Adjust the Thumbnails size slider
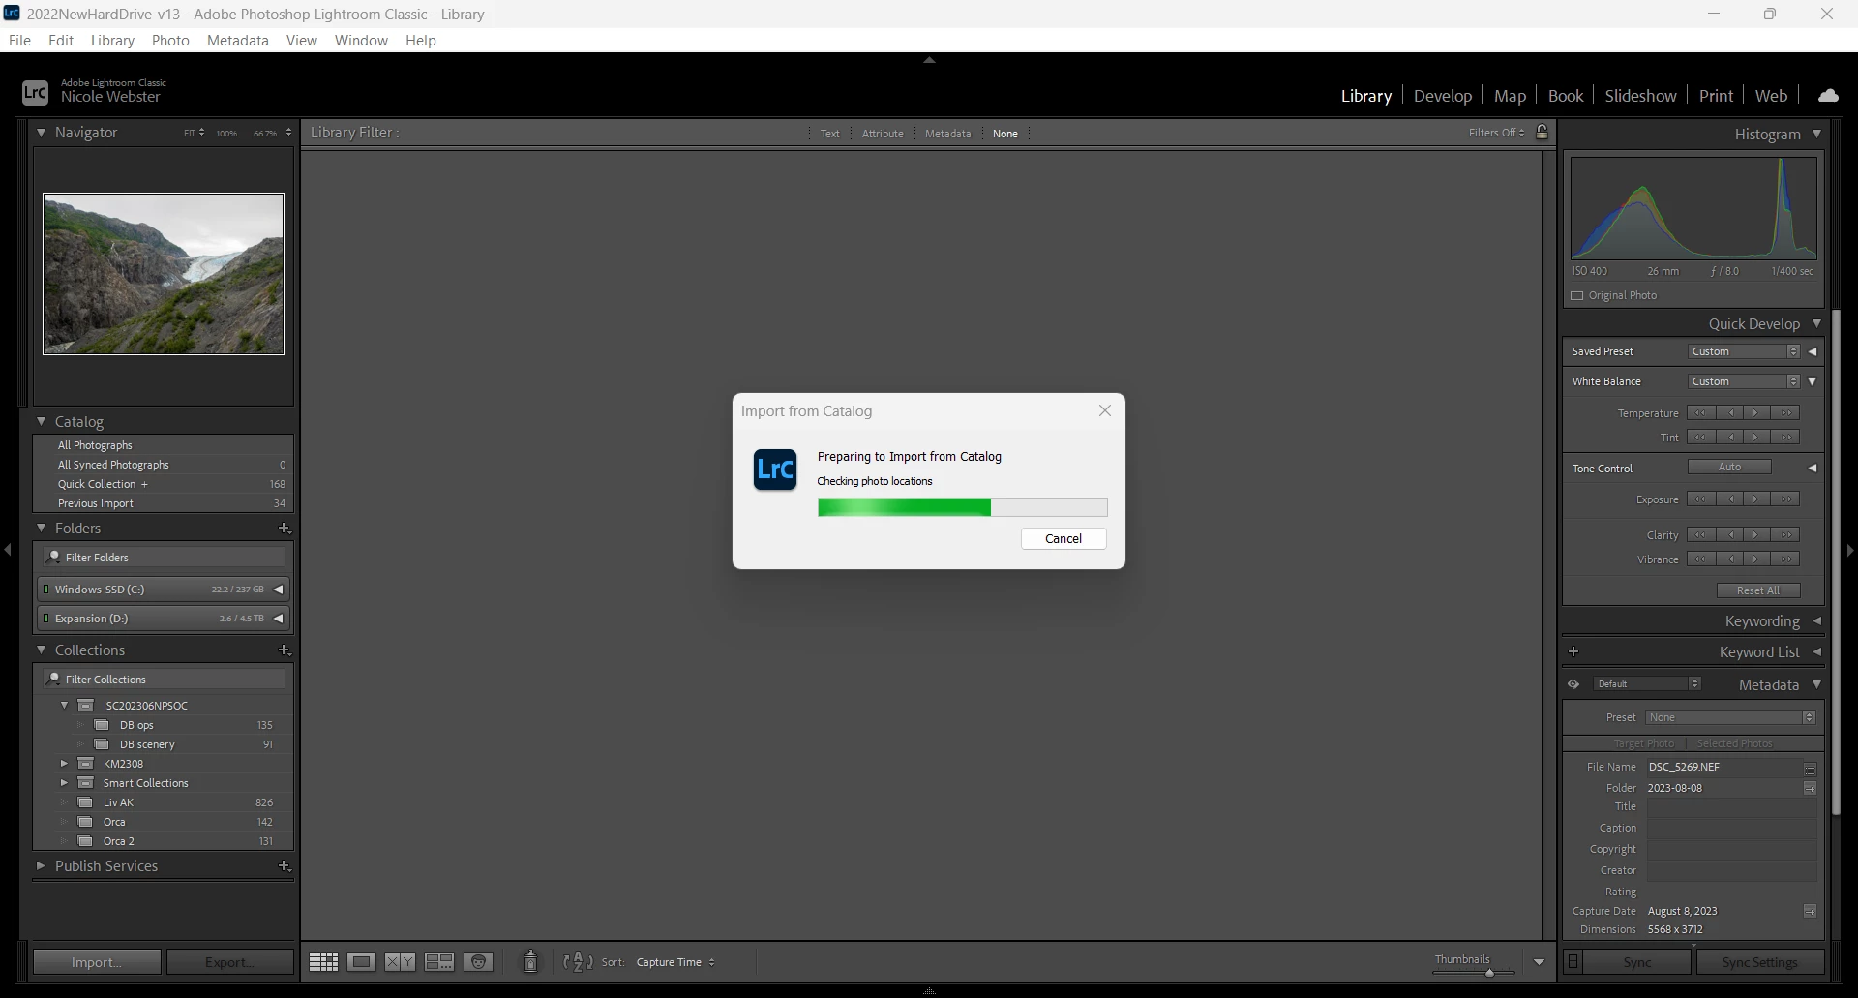 [x=1489, y=973]
